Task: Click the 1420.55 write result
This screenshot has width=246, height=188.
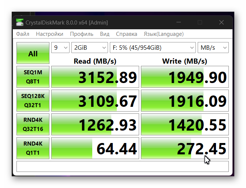Action: click(185, 124)
